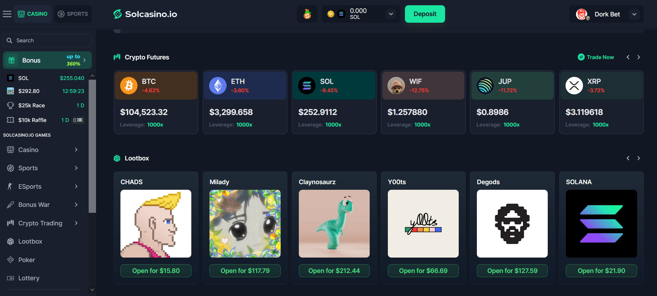
Task: Click the green Deposit button
Action: click(425, 14)
